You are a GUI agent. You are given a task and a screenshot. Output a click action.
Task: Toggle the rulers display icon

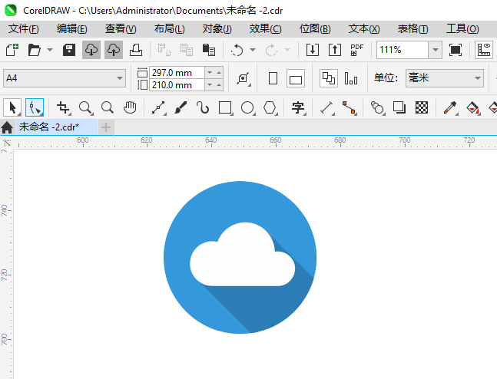484,50
